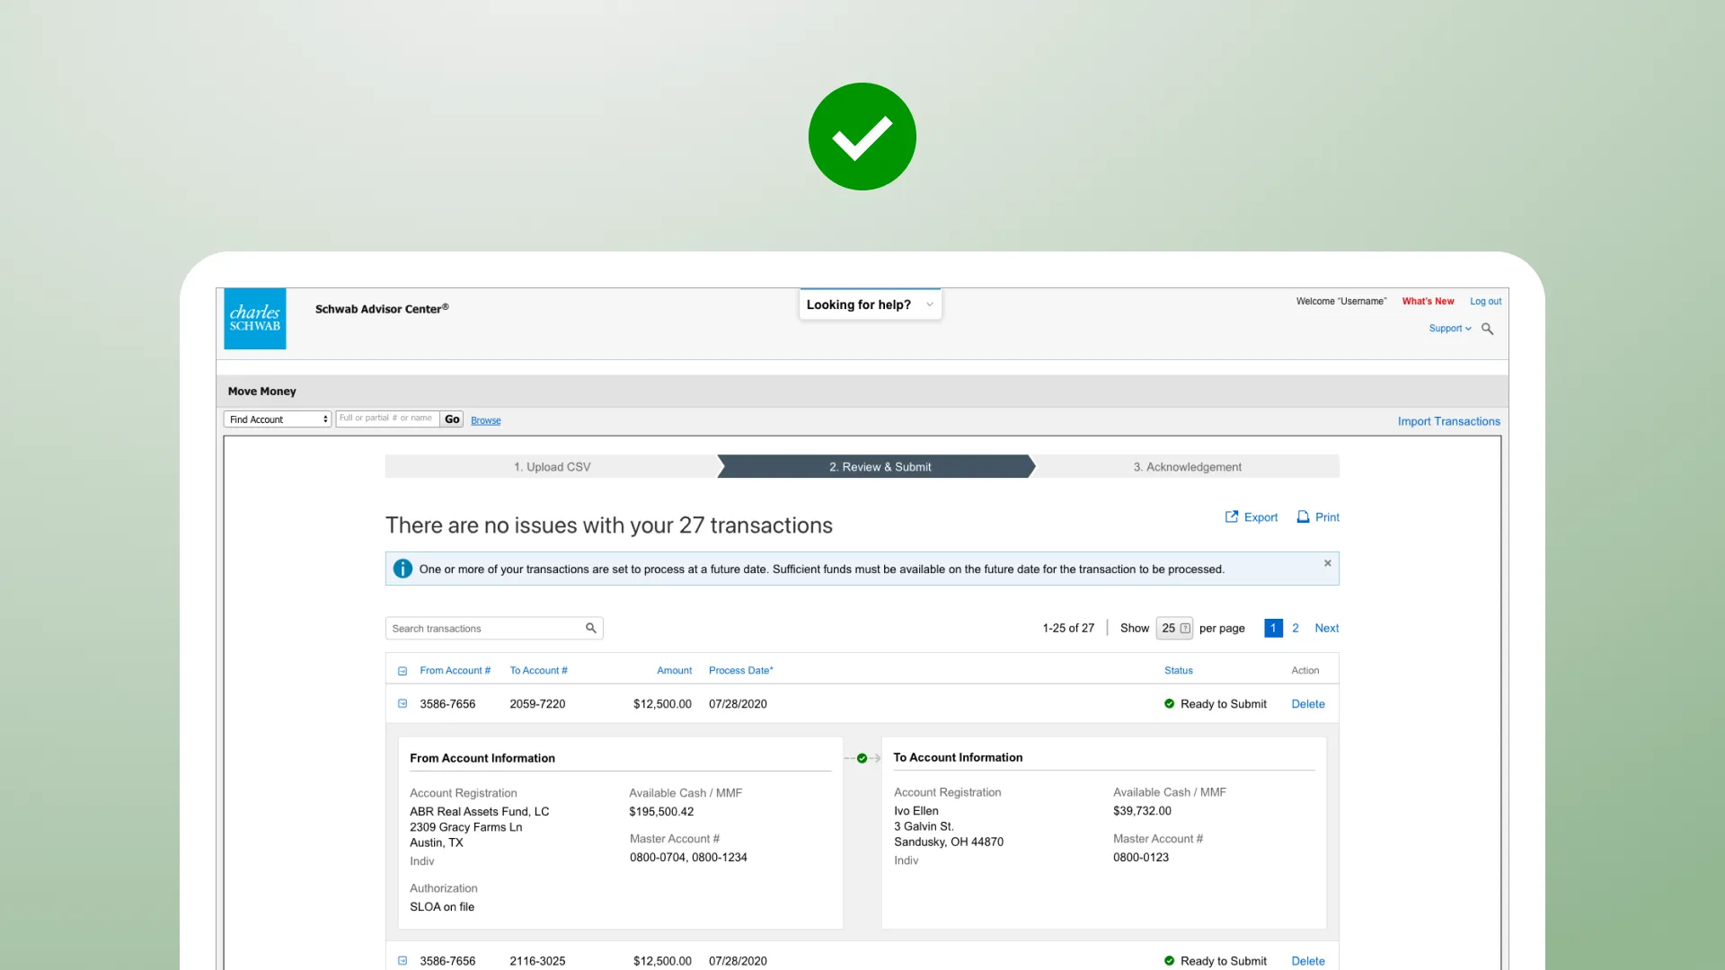Image resolution: width=1725 pixels, height=970 pixels.
Task: Dismiss the future date info banner
Action: [1327, 563]
